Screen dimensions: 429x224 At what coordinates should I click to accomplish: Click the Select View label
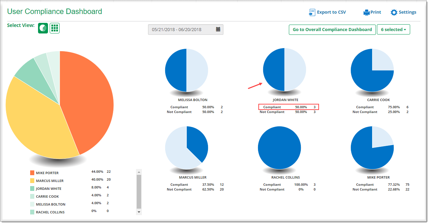tap(21, 25)
